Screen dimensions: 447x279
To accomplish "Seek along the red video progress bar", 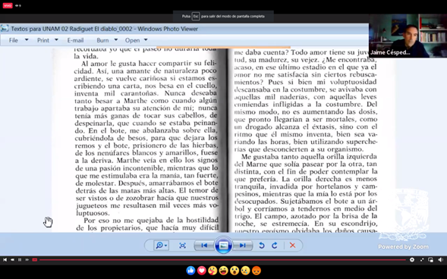I will click(x=222, y=259).
